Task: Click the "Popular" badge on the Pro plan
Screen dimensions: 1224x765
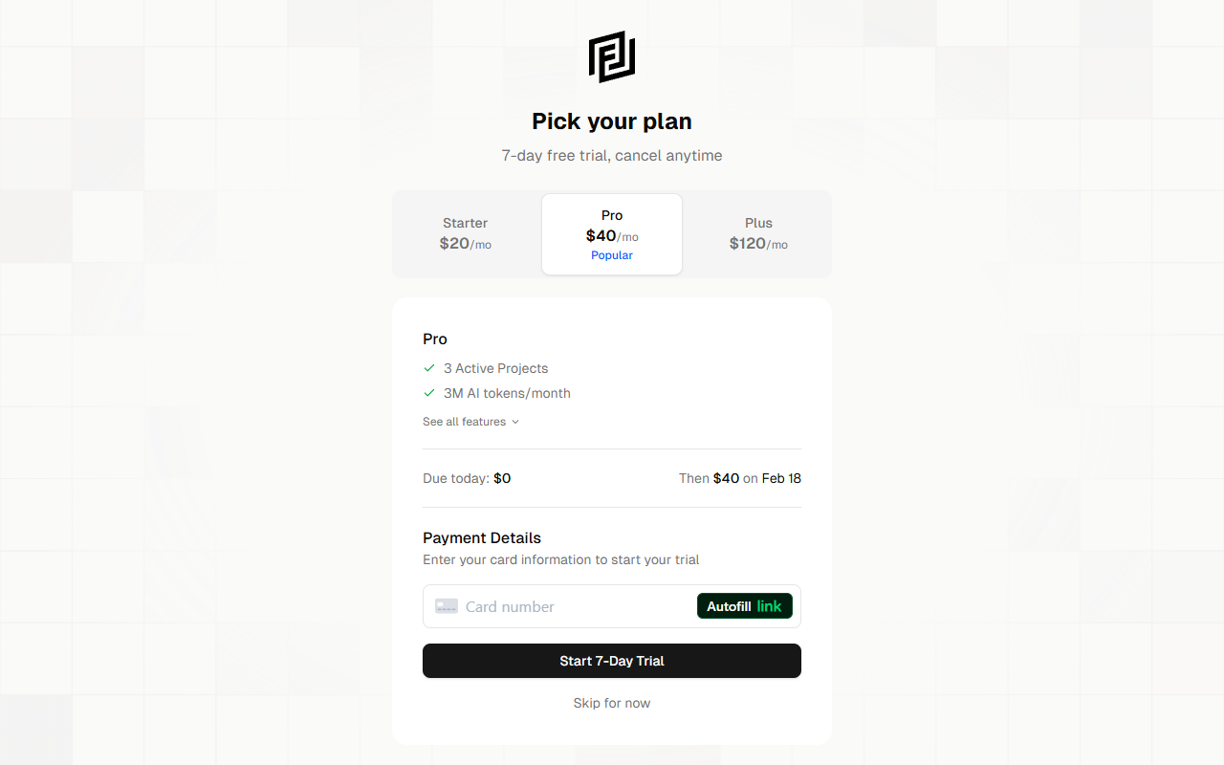Action: tap(612, 255)
